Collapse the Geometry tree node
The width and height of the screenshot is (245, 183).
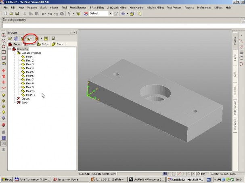(x=10, y=49)
